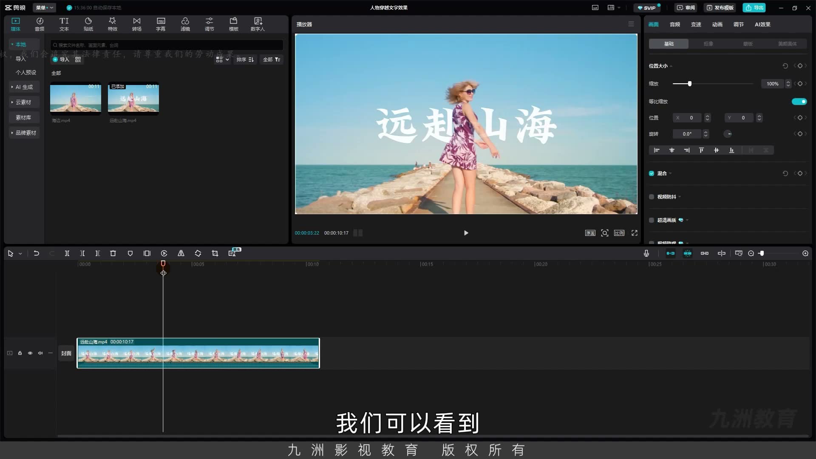816x459 pixels.
Task: Expand the 品牌素材 section
Action: point(24,133)
